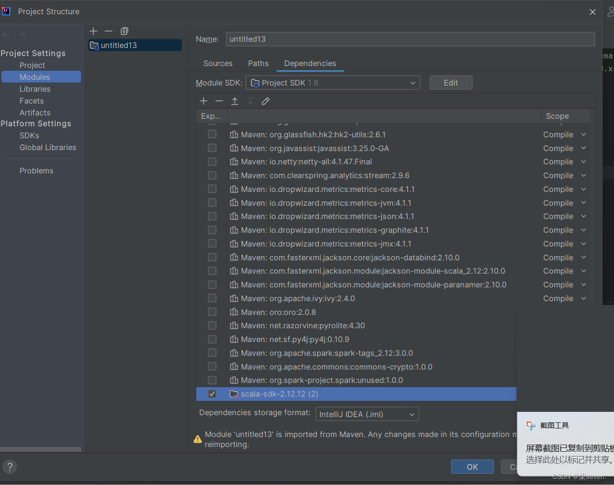The height and width of the screenshot is (485, 614).
Task: Select the Dependencies tab
Action: coord(310,63)
